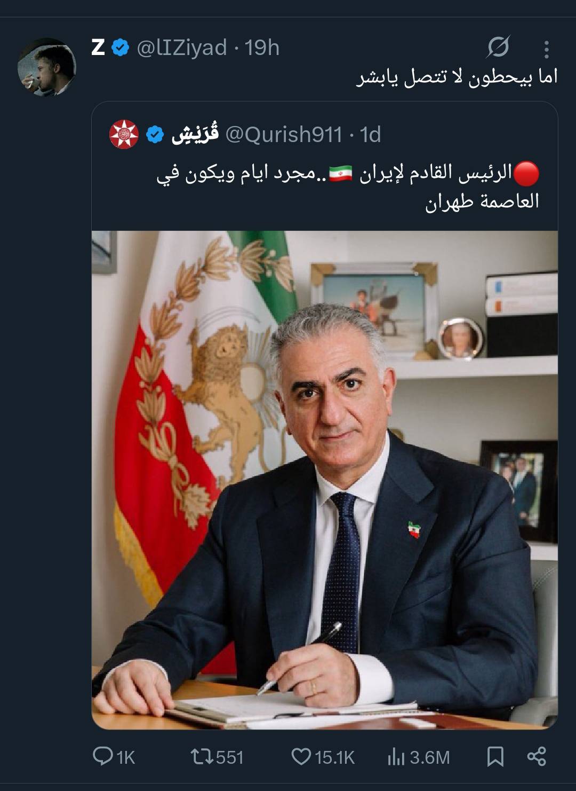The height and width of the screenshot is (791, 576).
Task: Open the 19h timestamp
Action: coord(262,48)
